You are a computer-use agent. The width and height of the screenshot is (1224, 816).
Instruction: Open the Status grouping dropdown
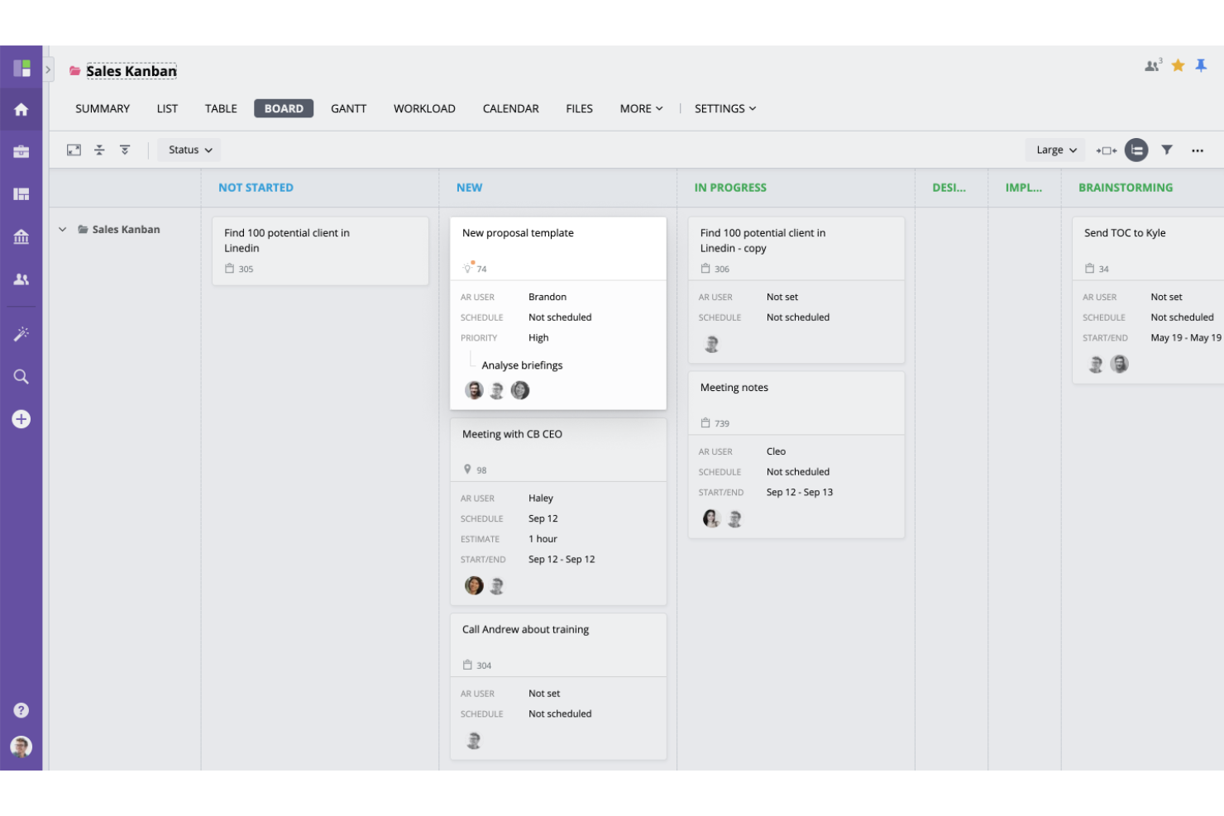coord(189,150)
